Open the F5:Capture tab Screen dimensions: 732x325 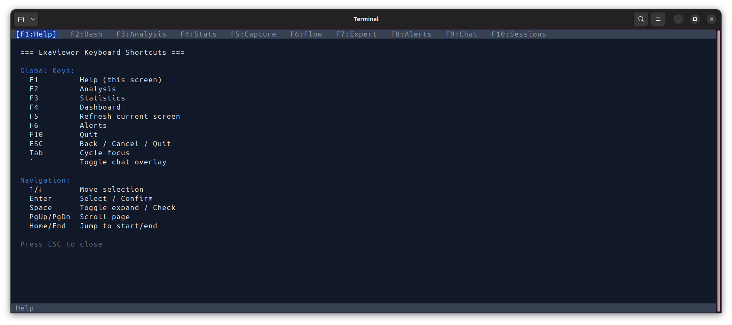[x=254, y=34]
